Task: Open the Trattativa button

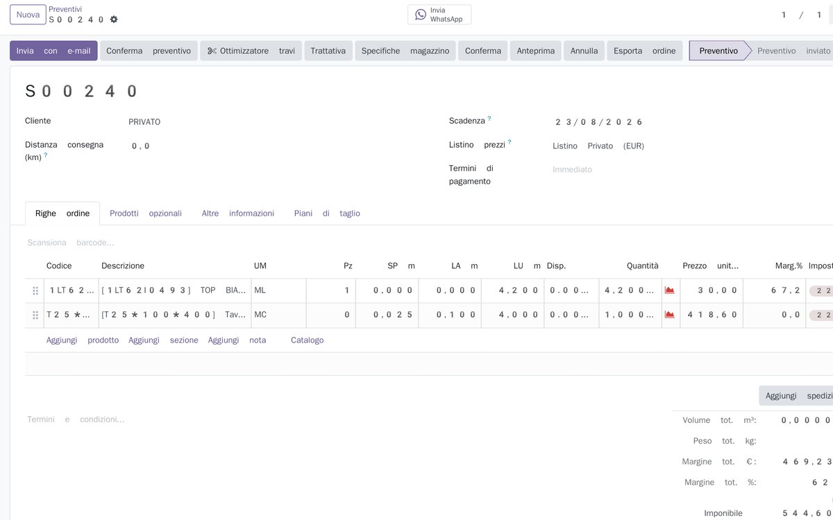Action: click(328, 51)
